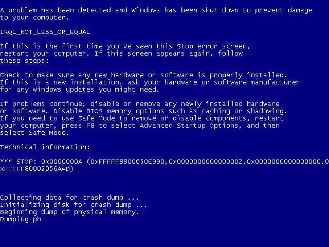Click 'If this is the first time' line
Viewport: 329px width, 247px height.
125,46
